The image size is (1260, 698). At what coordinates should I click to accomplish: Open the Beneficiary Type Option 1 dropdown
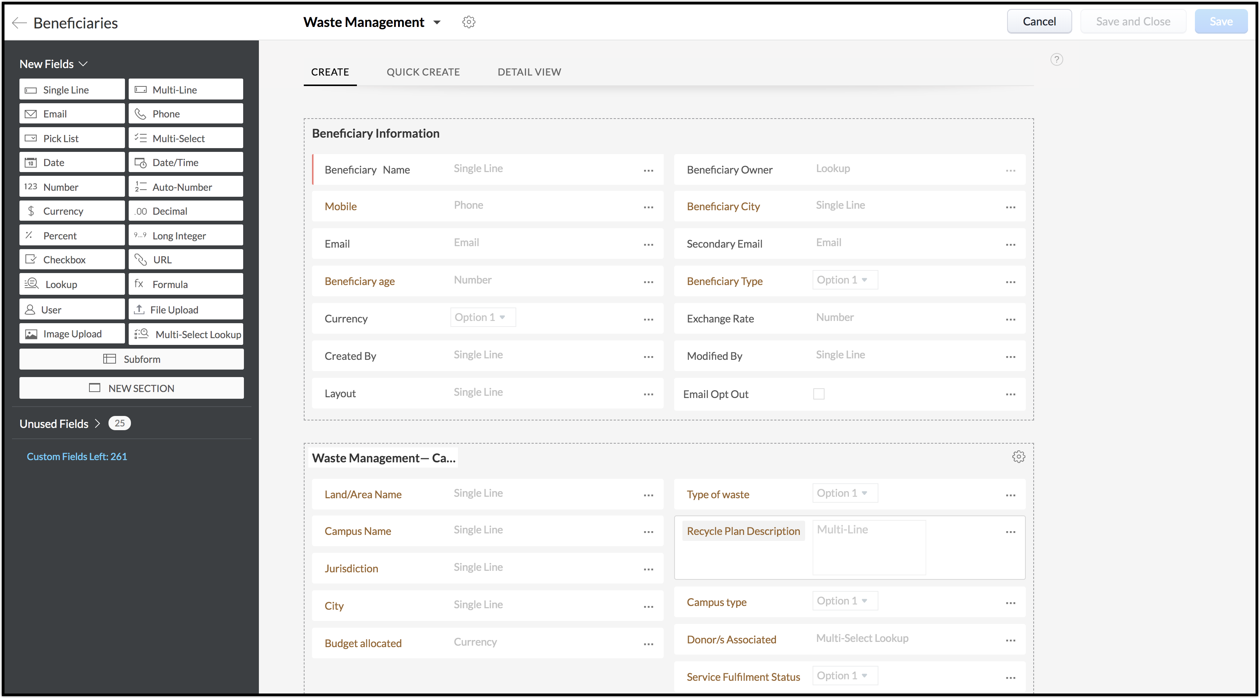coord(844,280)
